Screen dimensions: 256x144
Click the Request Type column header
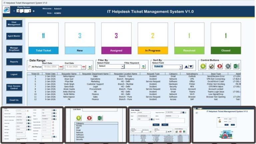(x=153, y=74)
